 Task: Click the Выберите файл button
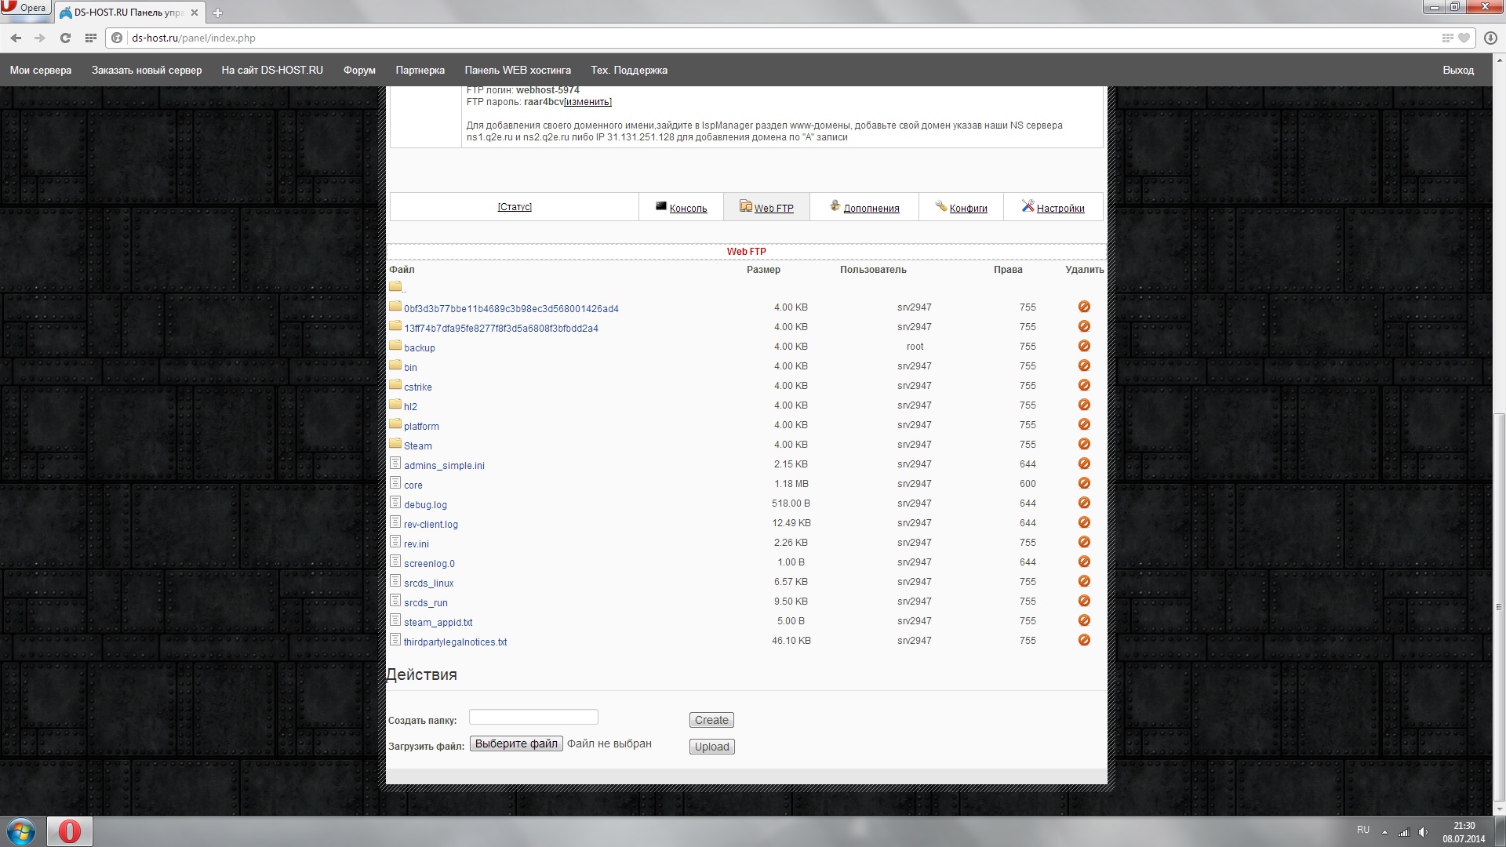click(516, 743)
